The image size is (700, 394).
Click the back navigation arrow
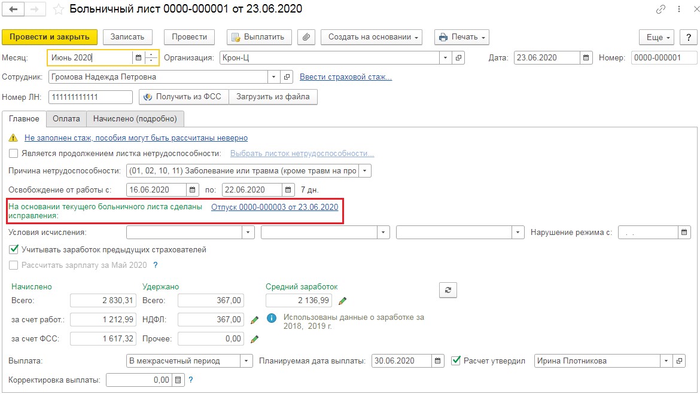[x=13, y=10]
